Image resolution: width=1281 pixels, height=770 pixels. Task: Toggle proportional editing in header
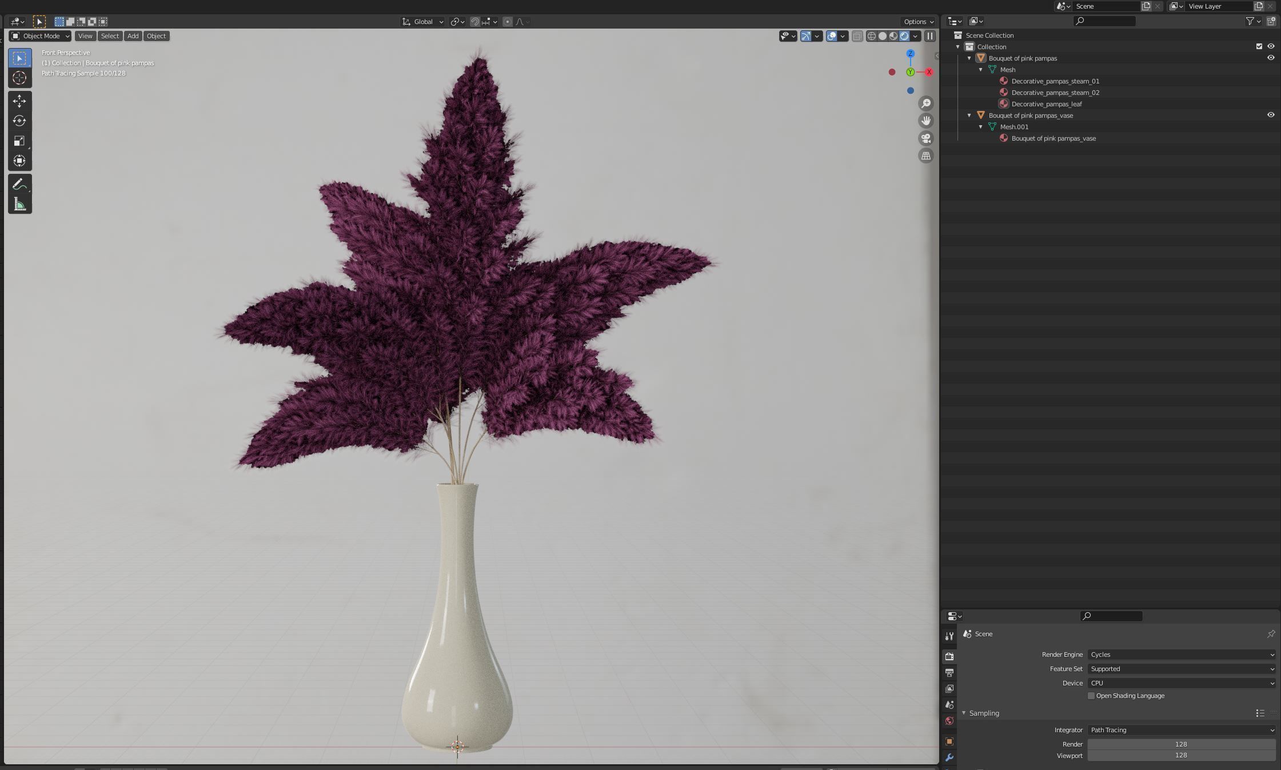click(x=508, y=22)
